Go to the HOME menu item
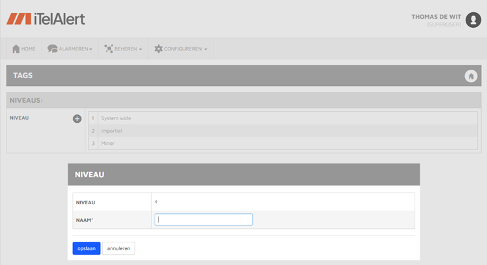 (x=24, y=48)
